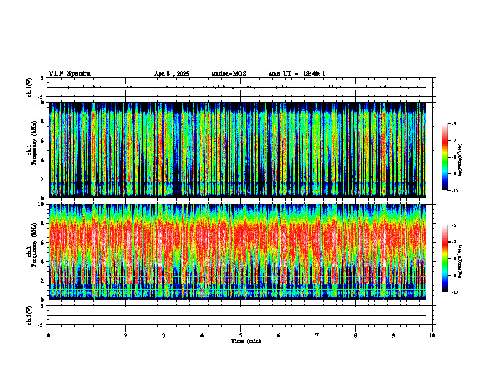Click the "VLF Spectra" plot title
Viewport: 487px width, 376px height.
pos(69,74)
